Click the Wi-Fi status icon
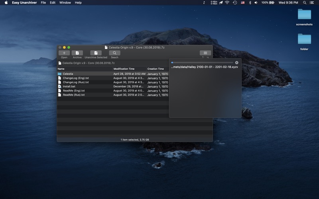This screenshot has width=319, height=199. click(x=227, y=3)
